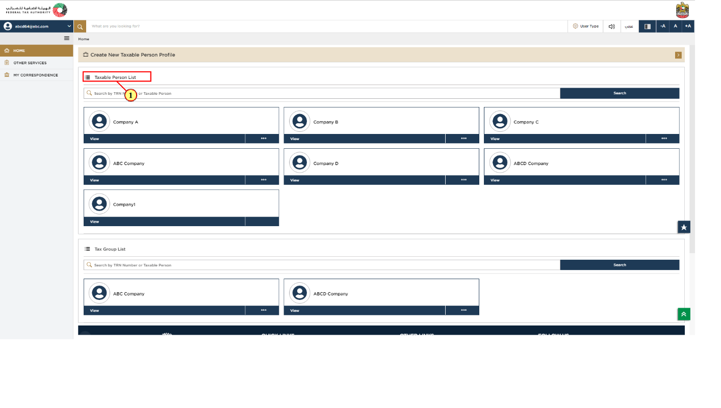Open more options for Company C
This screenshot has height=408, width=721.
click(x=663, y=139)
